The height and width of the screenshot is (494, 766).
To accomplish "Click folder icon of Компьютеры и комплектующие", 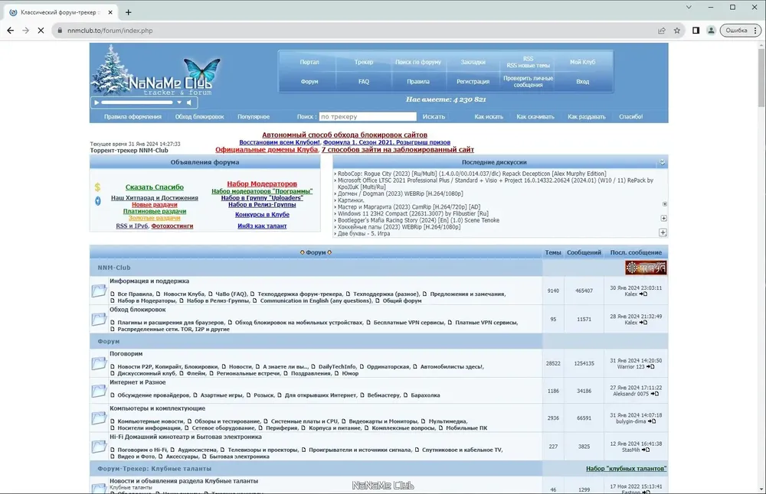I will click(x=99, y=418).
